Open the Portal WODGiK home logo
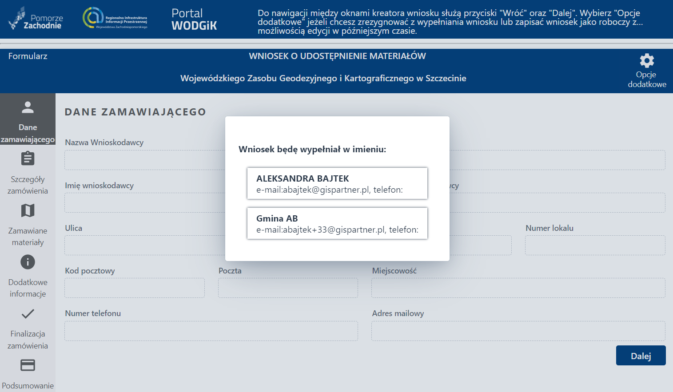This screenshot has height=392, width=673. pyautogui.click(x=194, y=19)
